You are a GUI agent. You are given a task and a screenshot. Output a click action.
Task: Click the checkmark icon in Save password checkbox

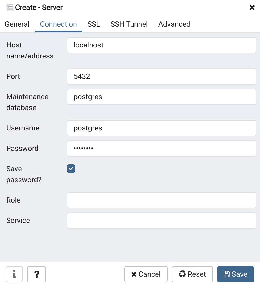point(71,169)
